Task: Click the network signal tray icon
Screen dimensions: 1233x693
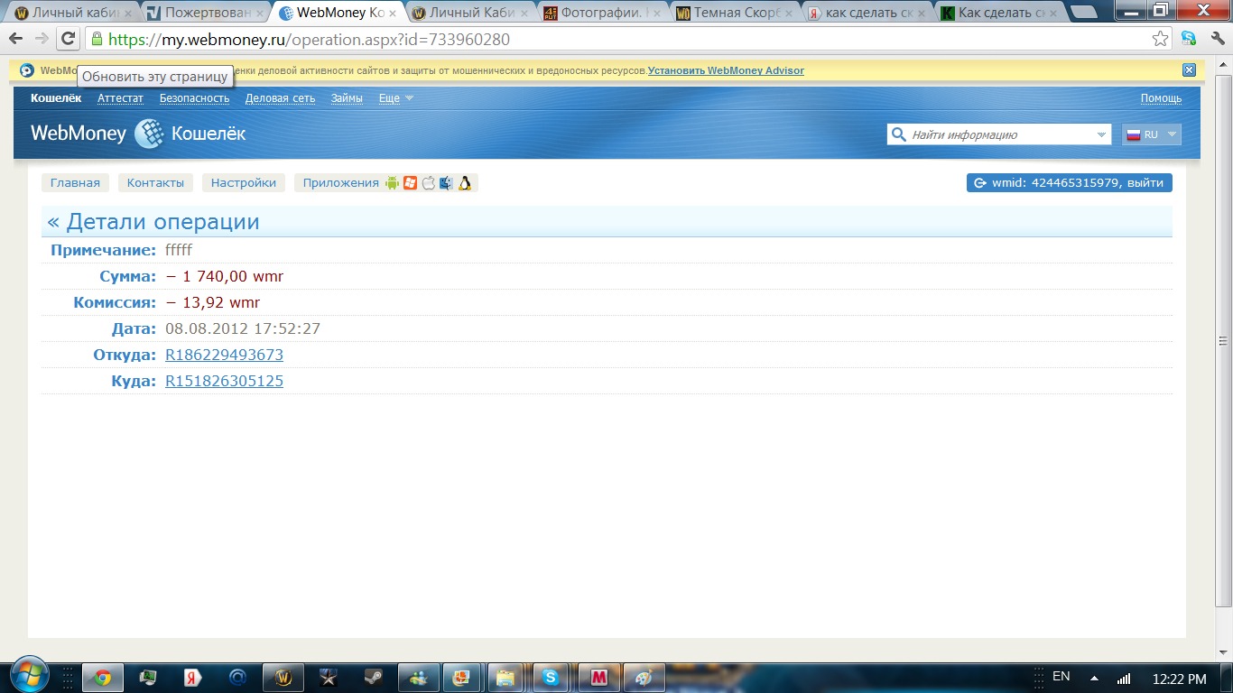Action: click(1124, 678)
